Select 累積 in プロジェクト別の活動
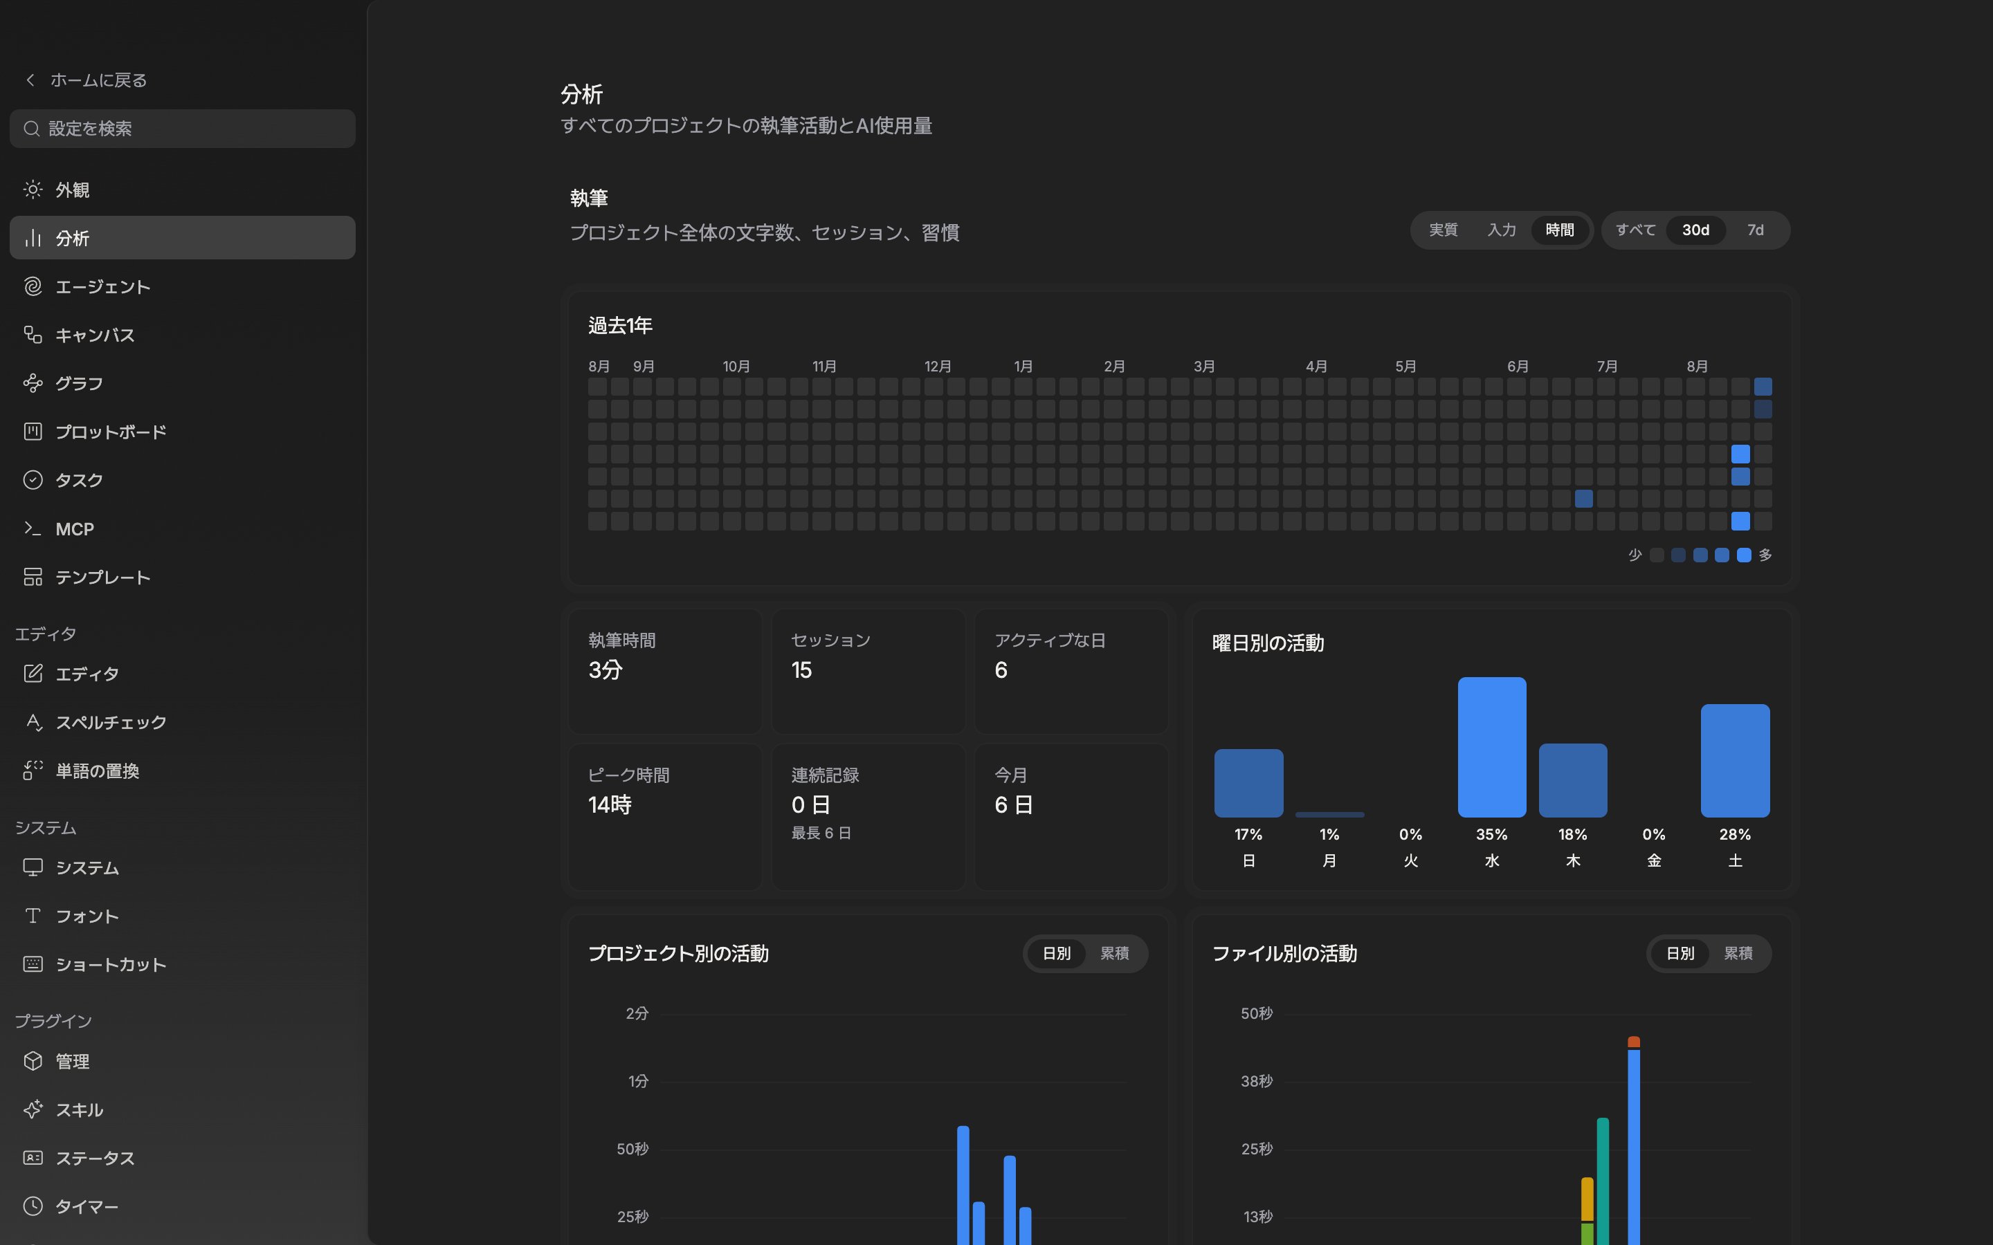Viewport: 1993px width, 1245px height. 1114,954
